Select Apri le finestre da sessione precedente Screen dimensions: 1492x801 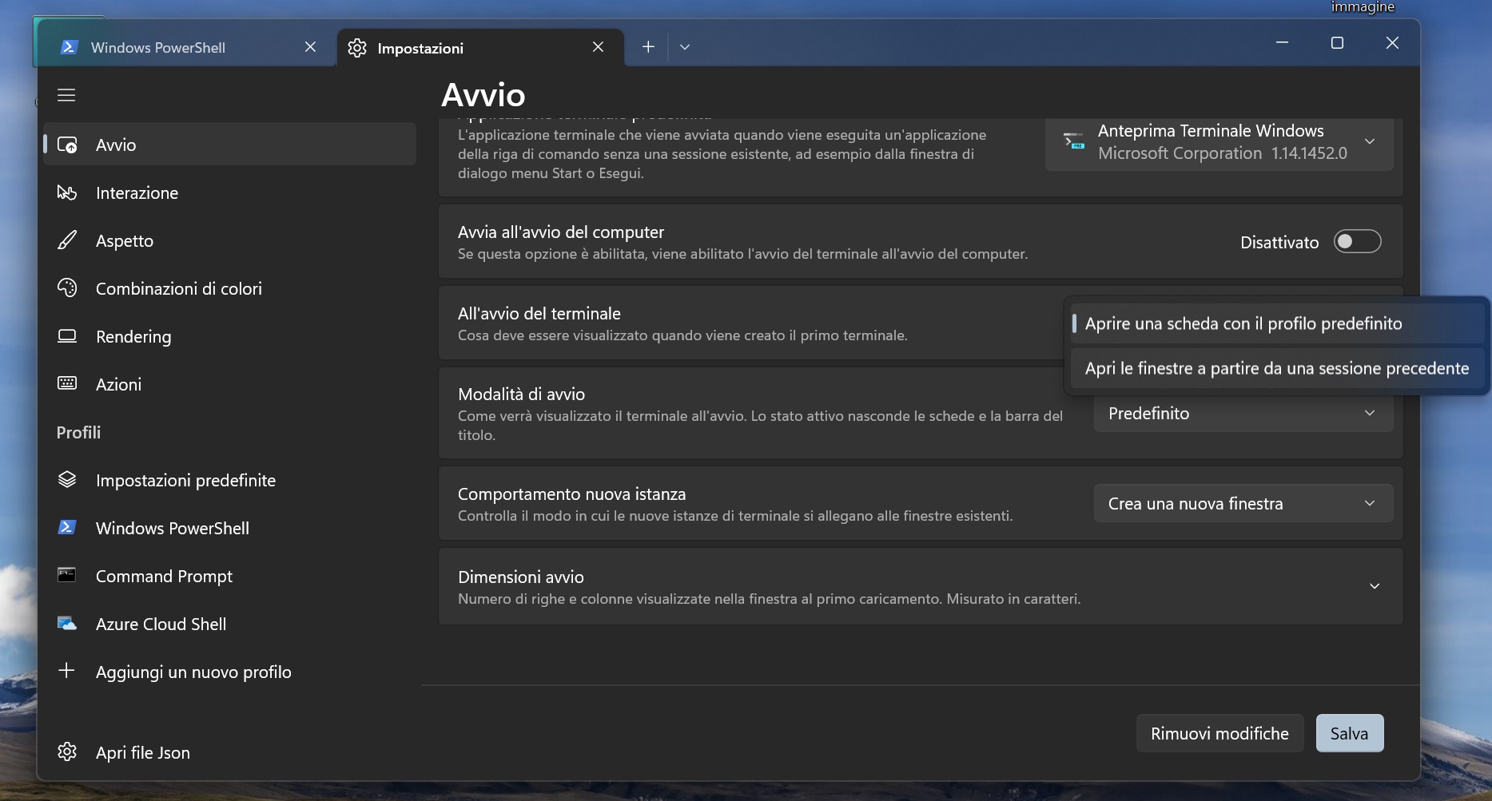pyautogui.click(x=1277, y=368)
